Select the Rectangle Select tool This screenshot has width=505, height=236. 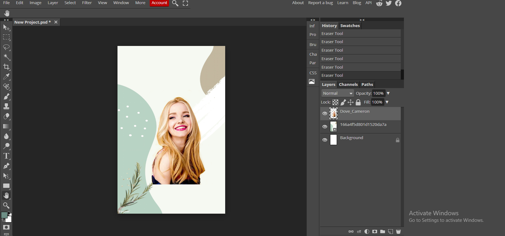tap(6, 37)
